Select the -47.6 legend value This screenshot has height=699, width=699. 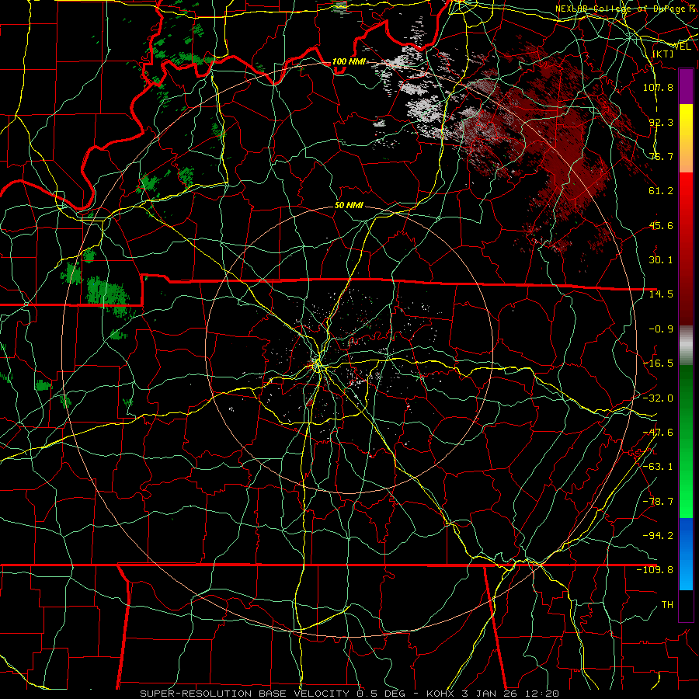tap(658, 433)
